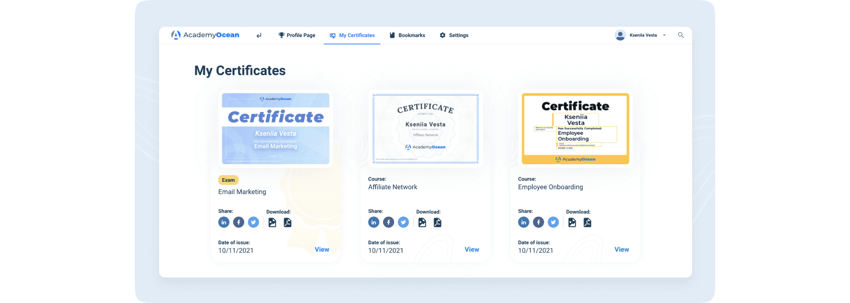Share Email Marketing certificate on Twitter
850x303 pixels.
click(x=254, y=222)
